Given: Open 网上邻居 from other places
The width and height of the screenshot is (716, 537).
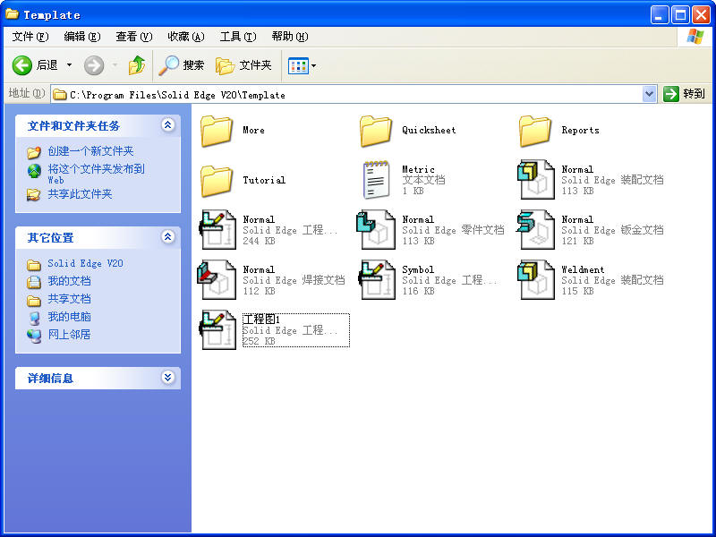Looking at the screenshot, I should [x=69, y=335].
